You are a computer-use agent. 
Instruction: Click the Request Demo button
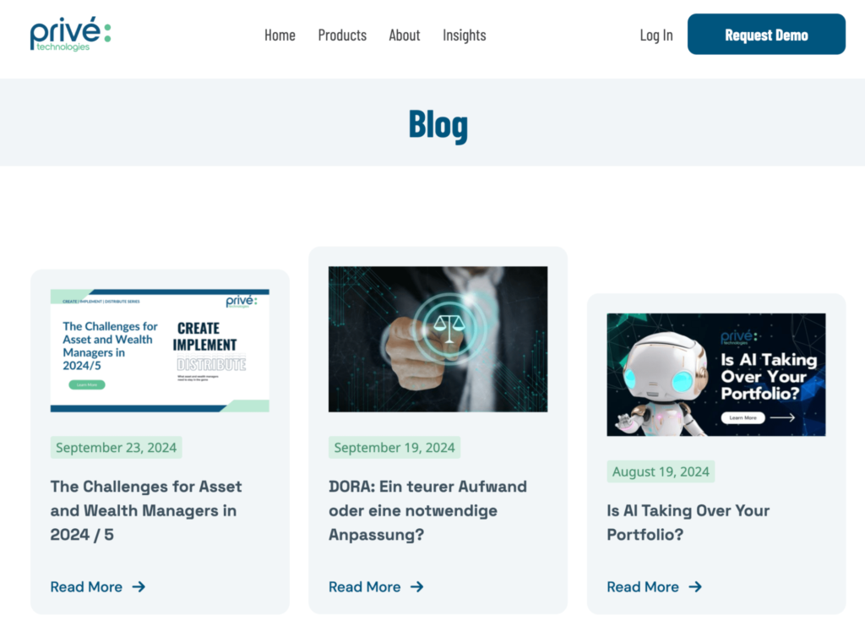[766, 35]
